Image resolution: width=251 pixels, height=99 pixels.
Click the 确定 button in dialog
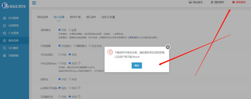tap(137, 65)
